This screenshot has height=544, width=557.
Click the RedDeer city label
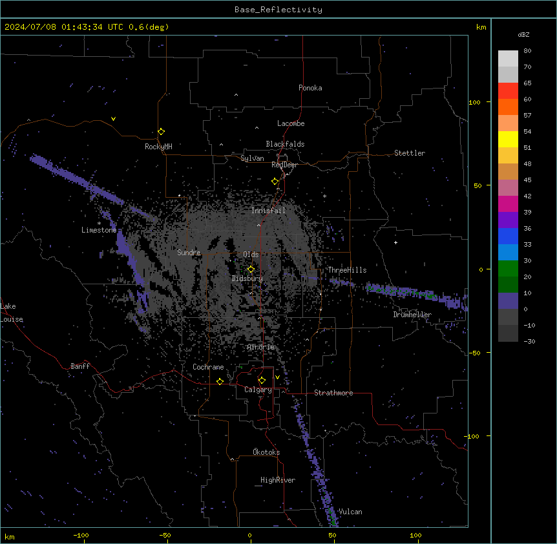pyautogui.click(x=284, y=165)
